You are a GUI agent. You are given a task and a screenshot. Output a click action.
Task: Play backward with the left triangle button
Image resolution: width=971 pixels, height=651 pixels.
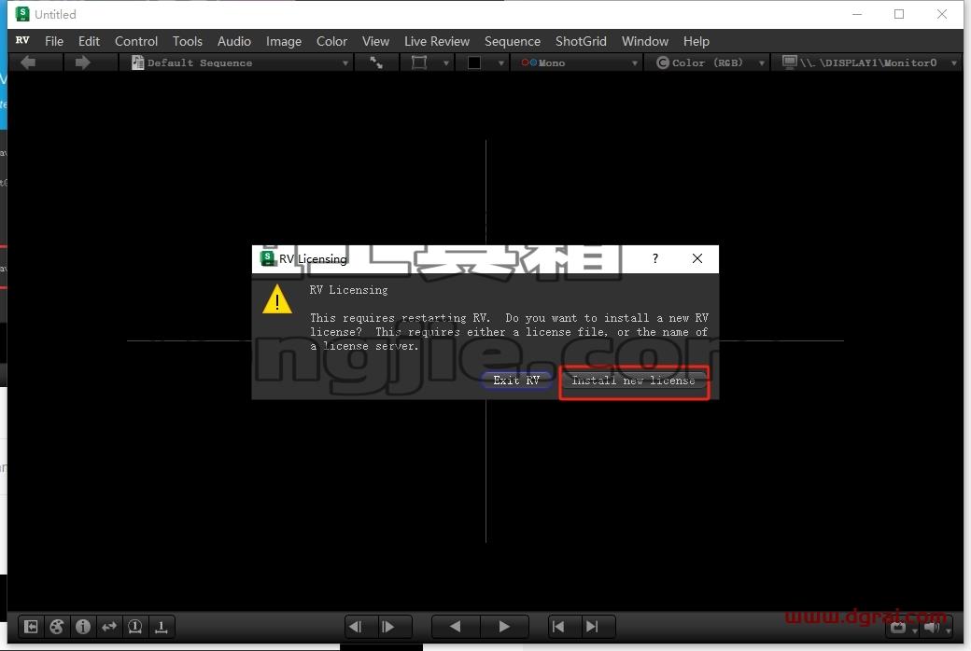[456, 627]
